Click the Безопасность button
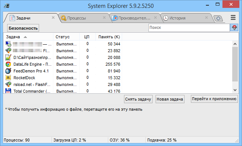The image size is (242, 146). 23,28
